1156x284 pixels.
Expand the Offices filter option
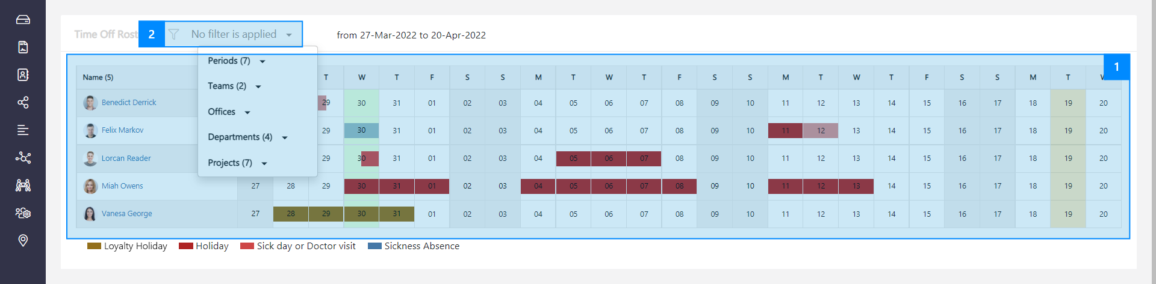click(x=229, y=112)
